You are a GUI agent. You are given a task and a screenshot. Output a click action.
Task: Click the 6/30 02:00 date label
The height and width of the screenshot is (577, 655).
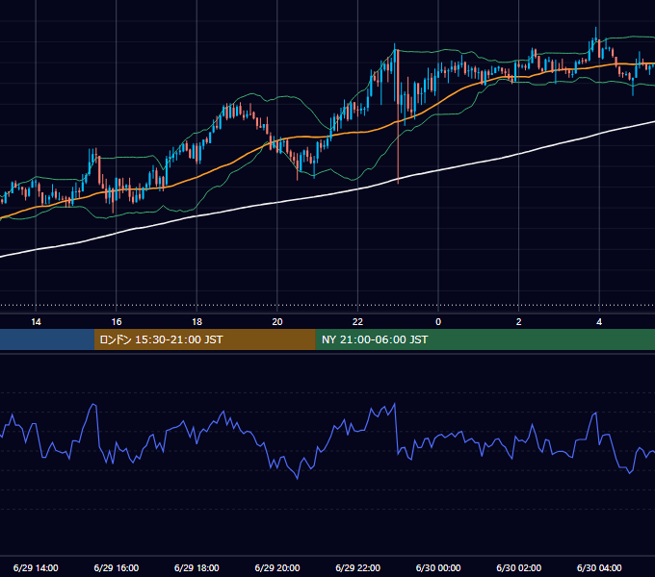[x=519, y=567]
